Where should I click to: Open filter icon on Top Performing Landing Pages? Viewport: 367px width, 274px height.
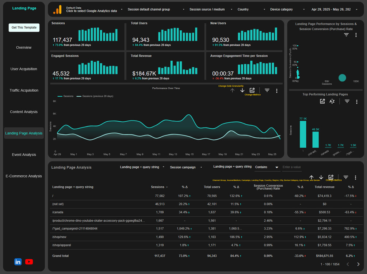pyautogui.click(x=347, y=102)
